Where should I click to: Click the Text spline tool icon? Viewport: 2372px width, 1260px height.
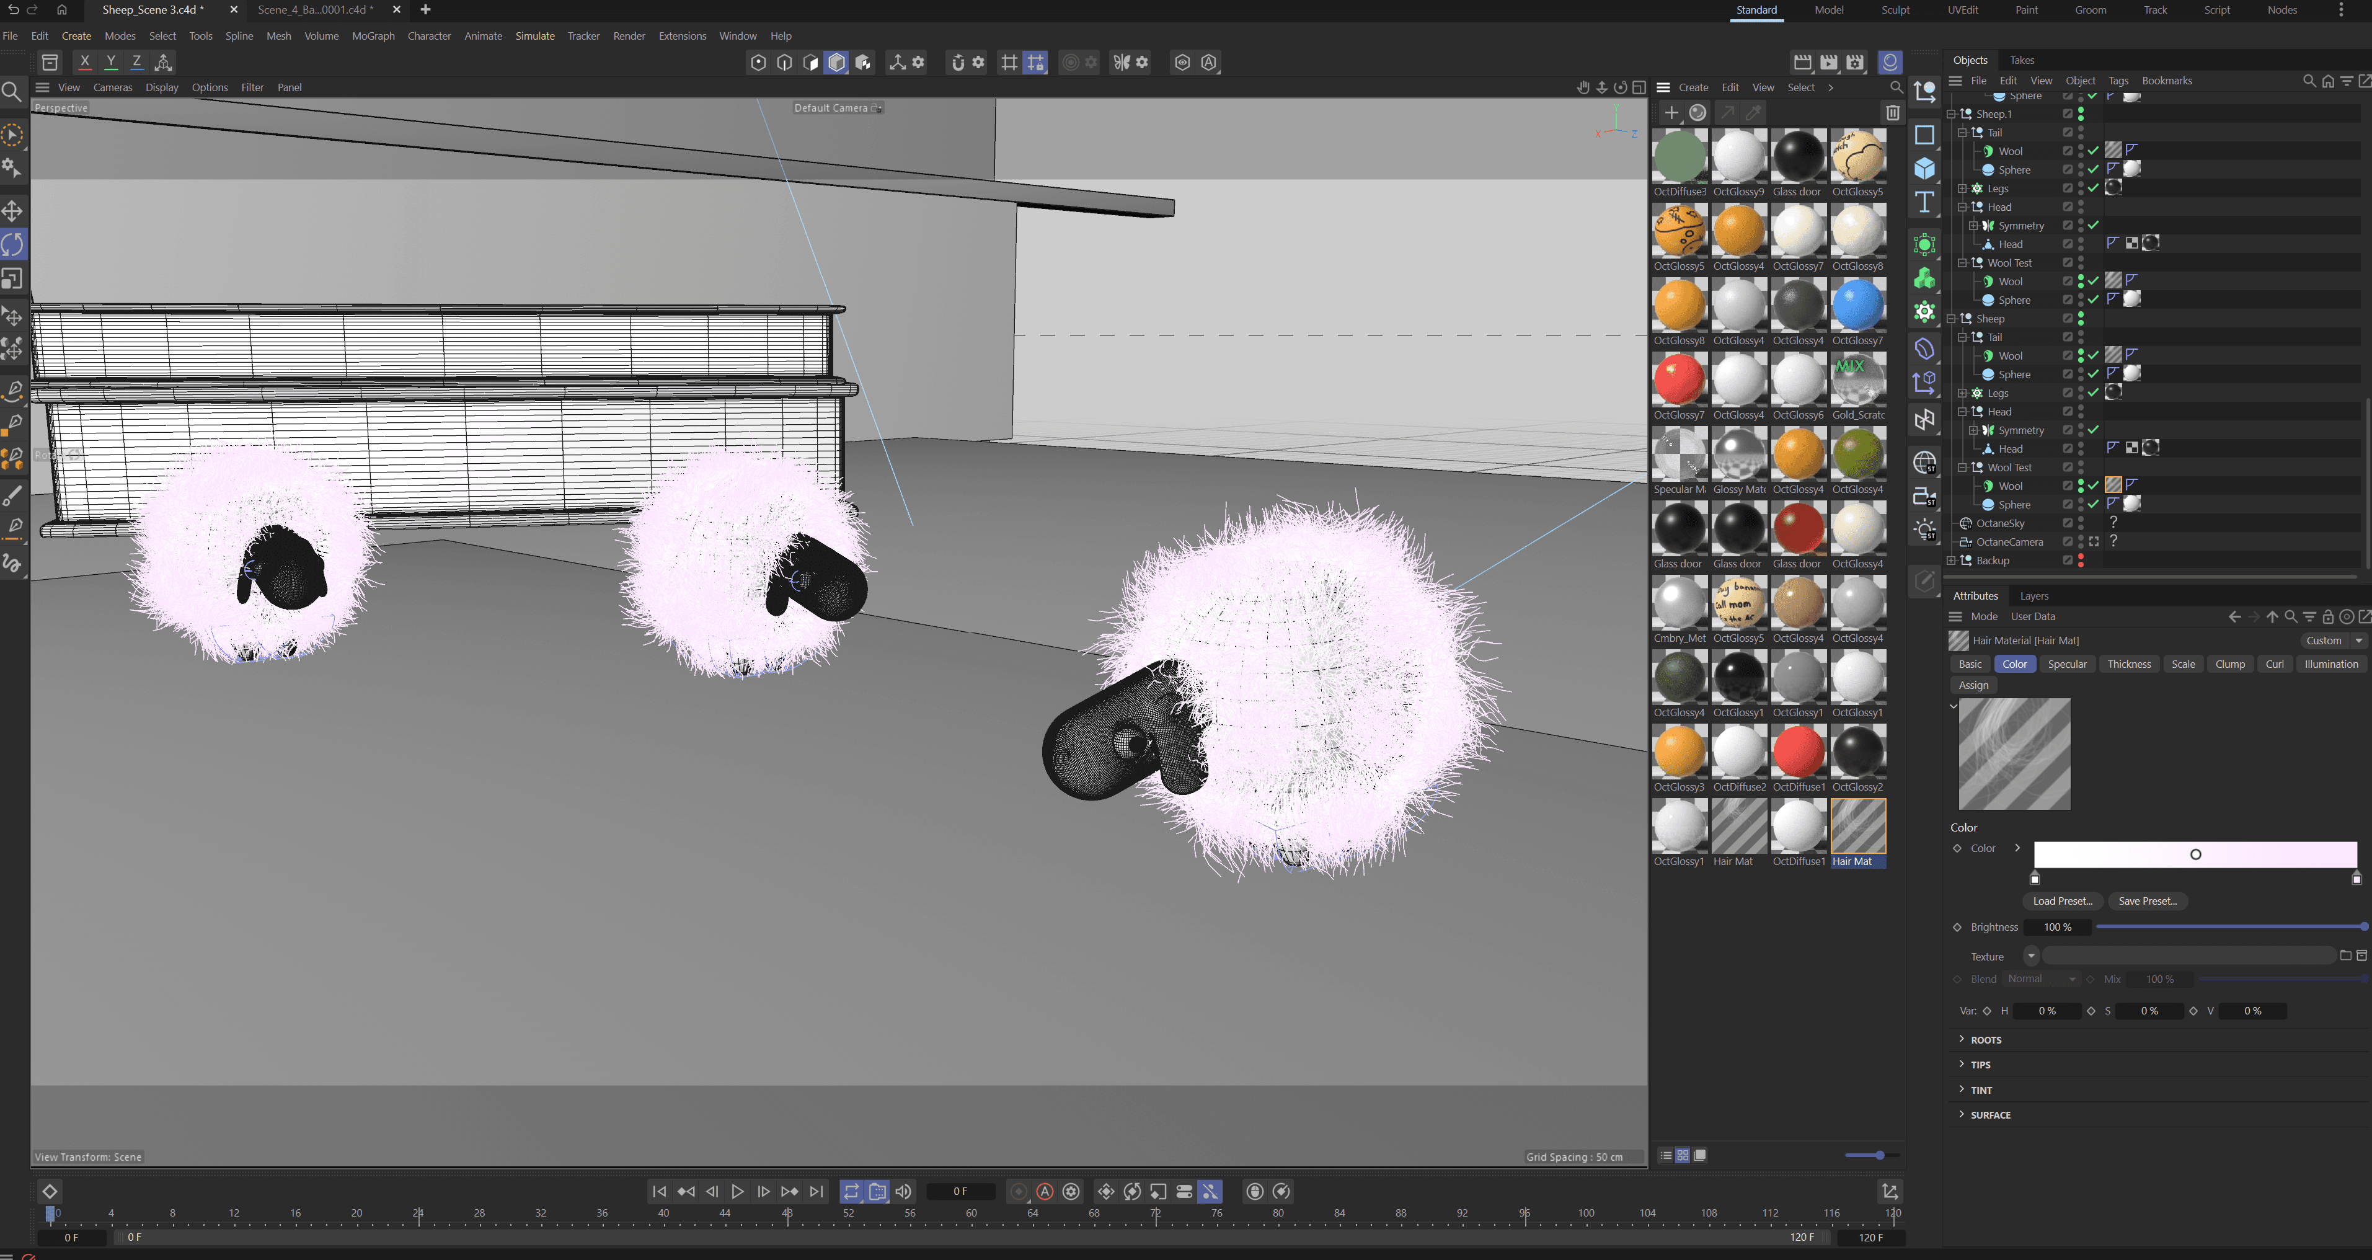point(1924,203)
